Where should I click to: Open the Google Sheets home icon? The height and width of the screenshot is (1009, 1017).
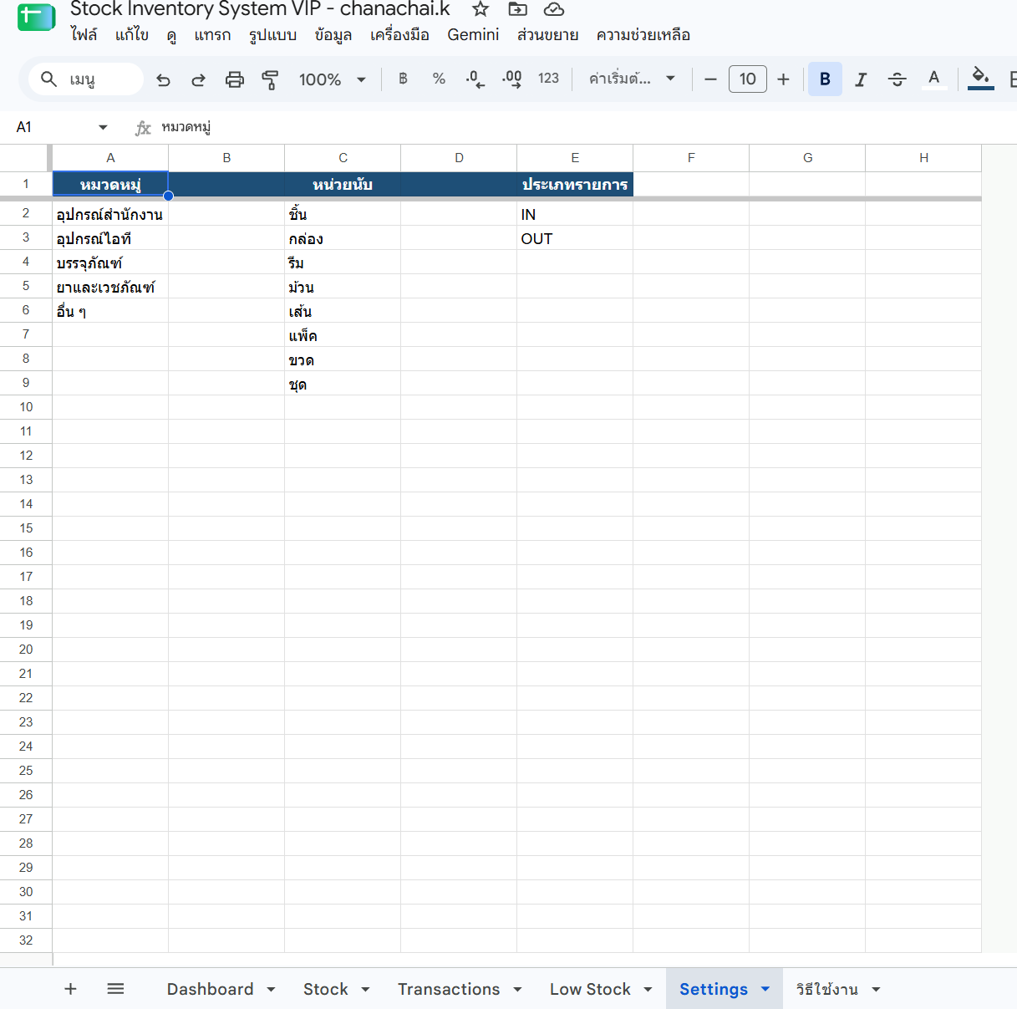36,17
